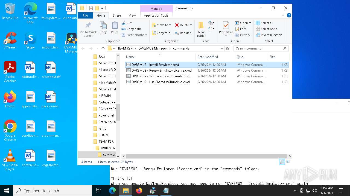Select the Notepad++ folder in tree
350x196 pixels.
click(104, 102)
